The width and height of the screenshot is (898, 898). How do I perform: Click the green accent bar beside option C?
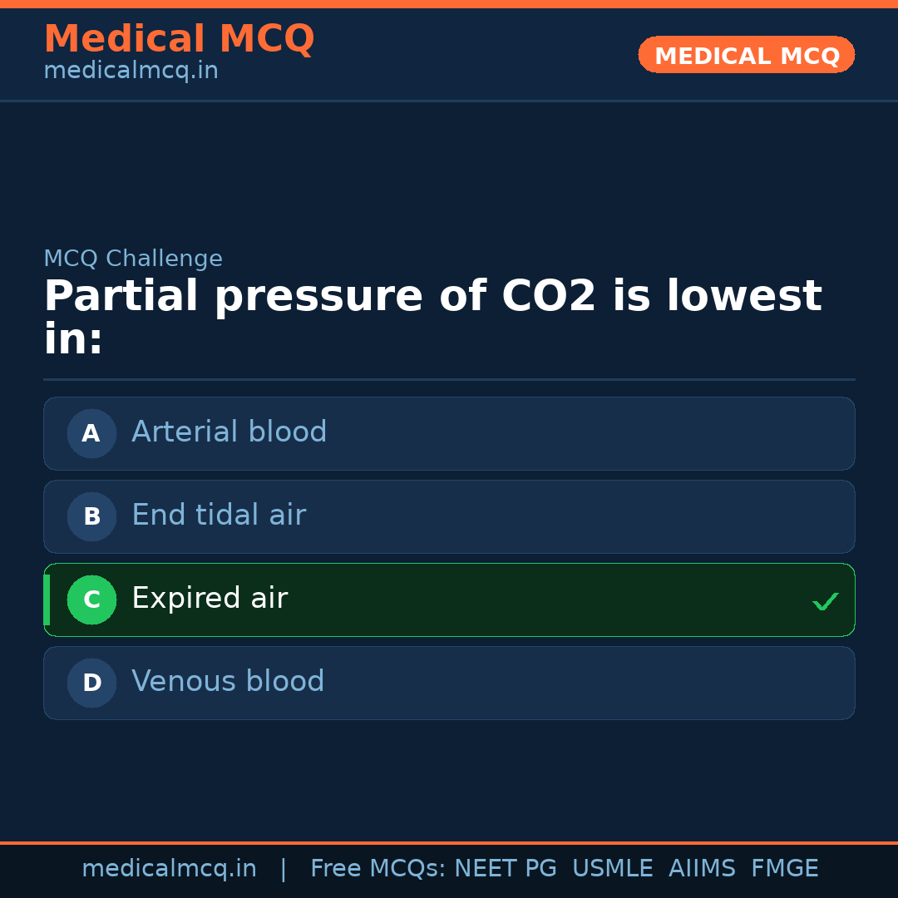(x=47, y=599)
